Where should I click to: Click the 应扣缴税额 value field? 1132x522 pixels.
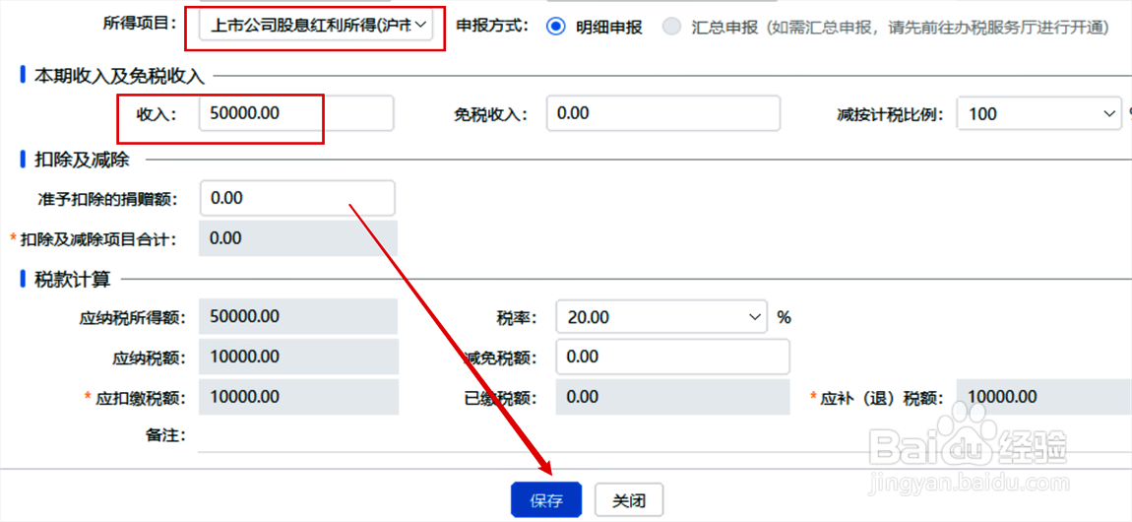298,397
